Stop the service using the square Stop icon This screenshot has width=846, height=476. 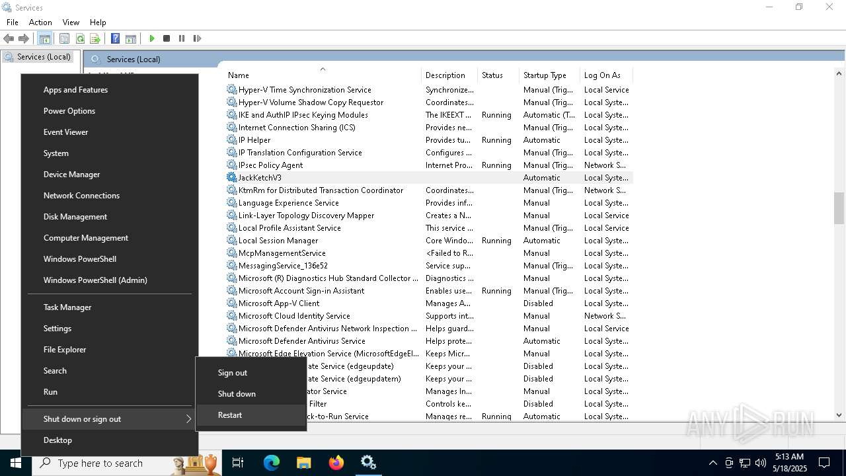(167, 38)
